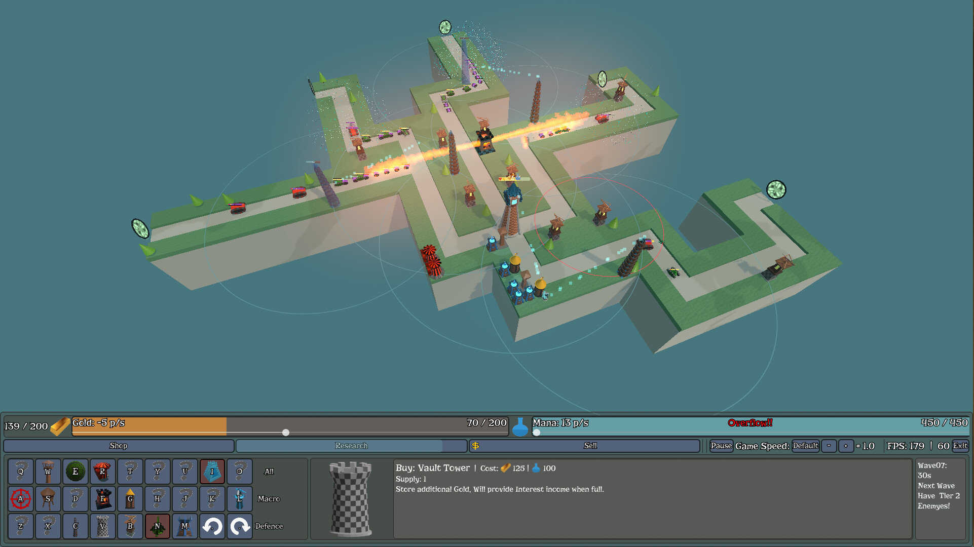Select the blue spike tower on I slot

click(212, 471)
